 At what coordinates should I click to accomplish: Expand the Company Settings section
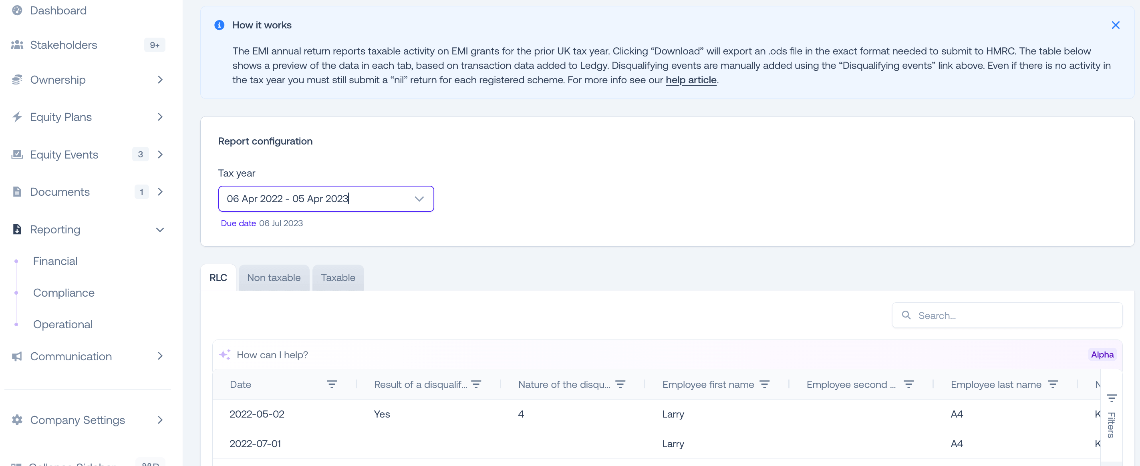(x=160, y=420)
